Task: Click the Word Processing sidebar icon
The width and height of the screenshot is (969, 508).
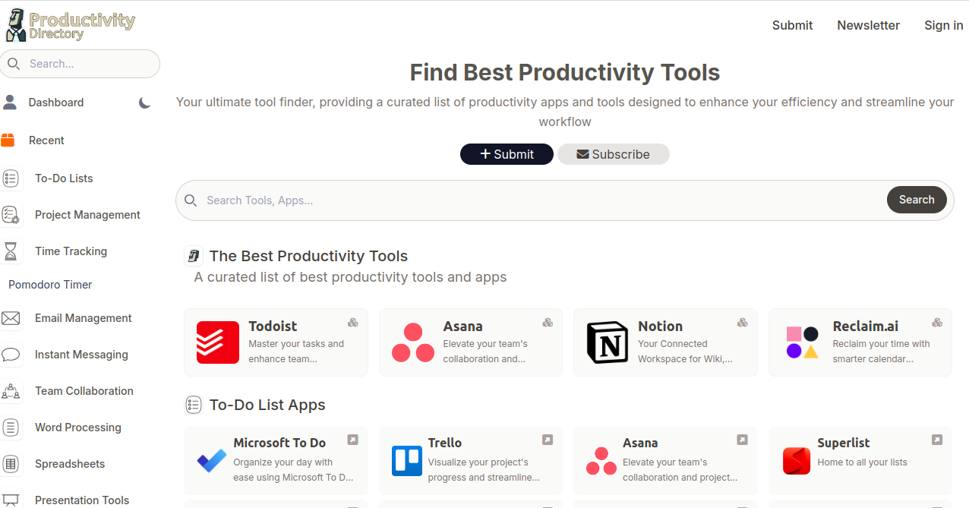Action: (x=11, y=428)
